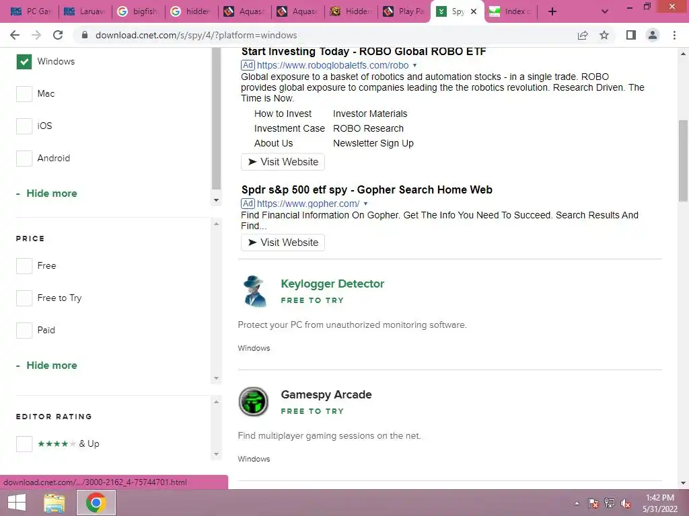Viewport: 689px width, 516px height.
Task: Open the How to Invest ad sitelink
Action: 283,114
